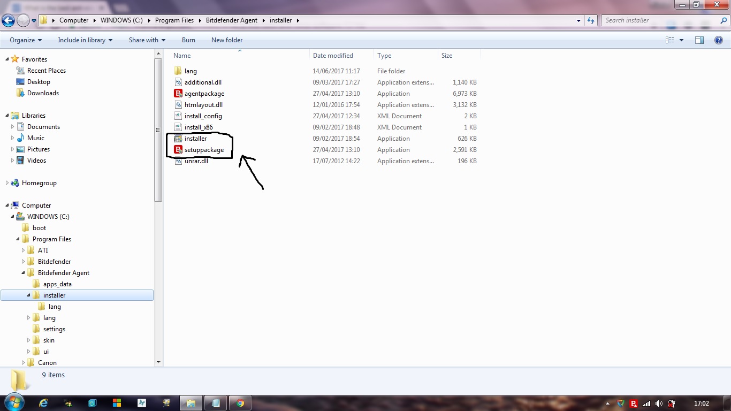
Task: Change view using the view icon
Action: pos(669,40)
